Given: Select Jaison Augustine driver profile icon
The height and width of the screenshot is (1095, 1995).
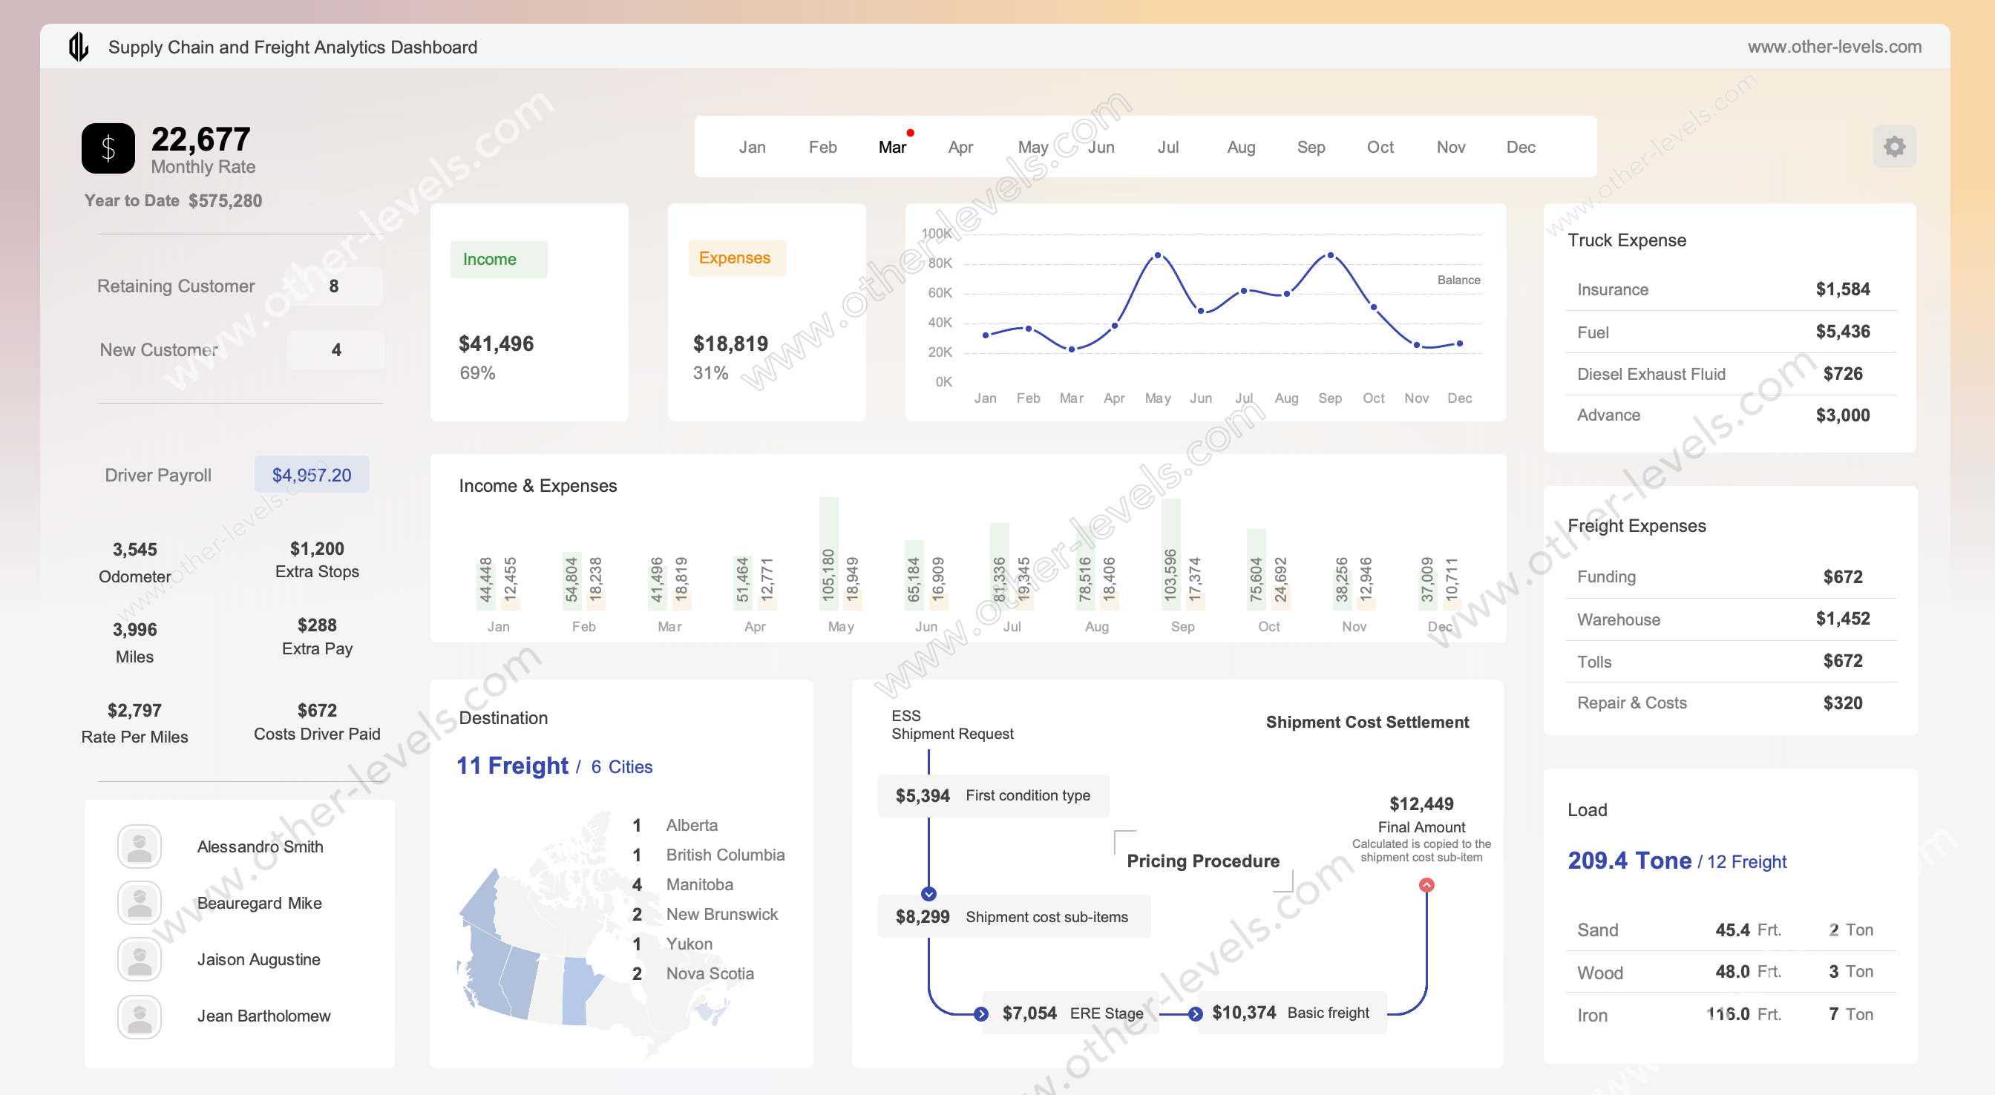Looking at the screenshot, I should pos(140,958).
